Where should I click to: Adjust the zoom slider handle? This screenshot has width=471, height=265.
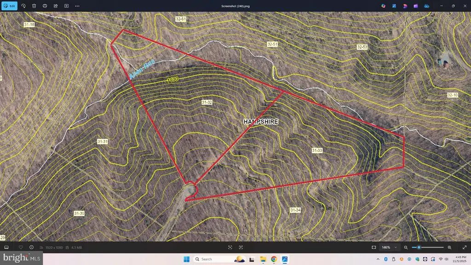tap(419, 248)
